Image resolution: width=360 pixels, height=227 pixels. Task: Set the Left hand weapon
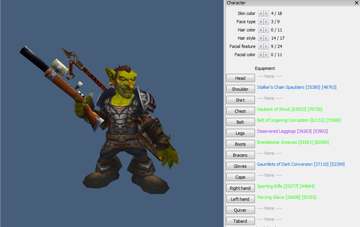(x=240, y=199)
